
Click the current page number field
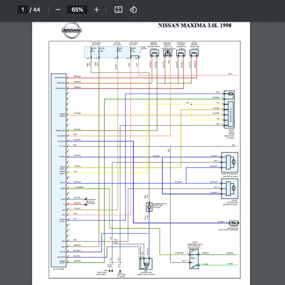(23, 10)
